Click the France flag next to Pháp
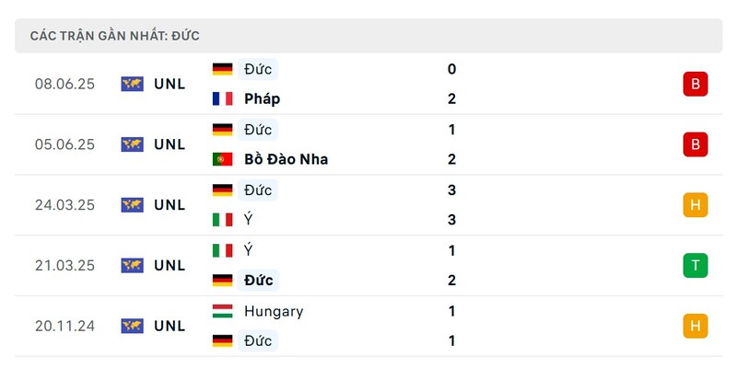The height and width of the screenshot is (368, 737). pos(222,98)
